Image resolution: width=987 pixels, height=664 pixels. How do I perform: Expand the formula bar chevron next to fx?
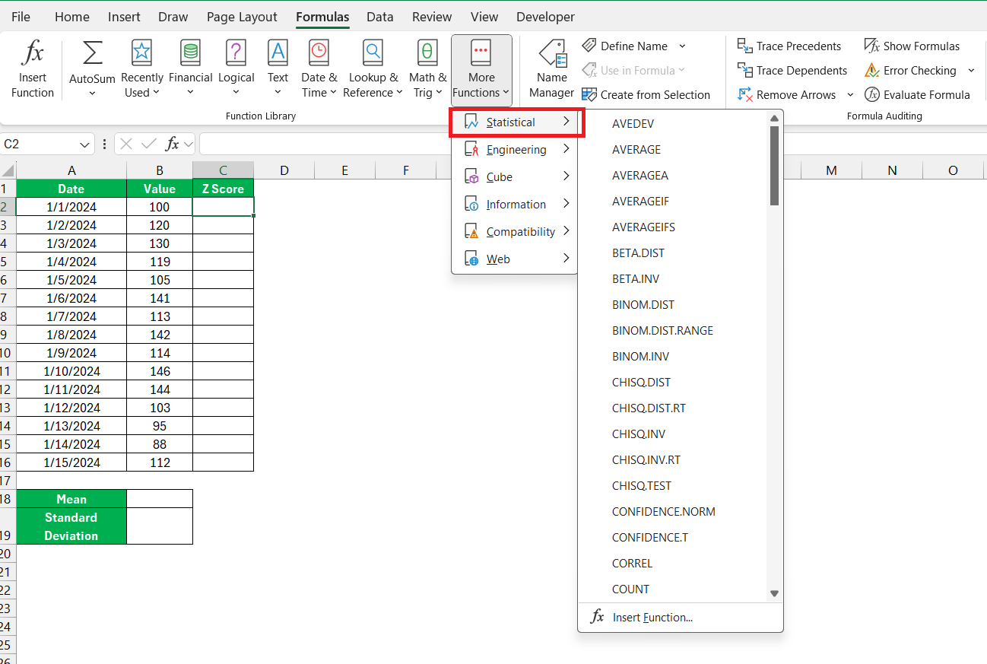(188, 144)
